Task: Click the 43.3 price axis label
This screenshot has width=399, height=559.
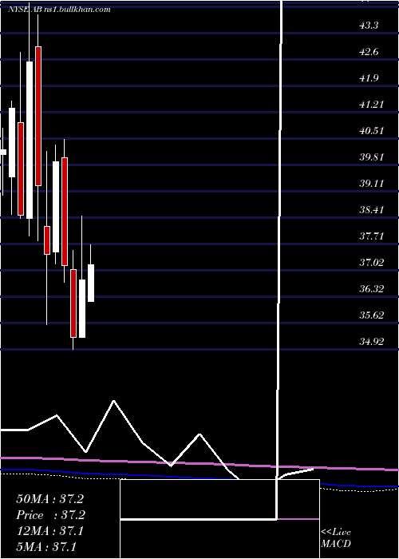Action: click(369, 26)
